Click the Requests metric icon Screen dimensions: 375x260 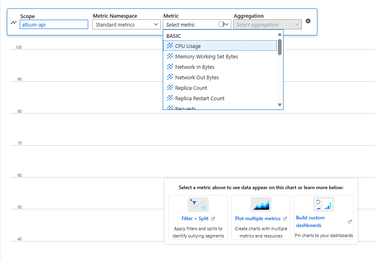coord(170,107)
